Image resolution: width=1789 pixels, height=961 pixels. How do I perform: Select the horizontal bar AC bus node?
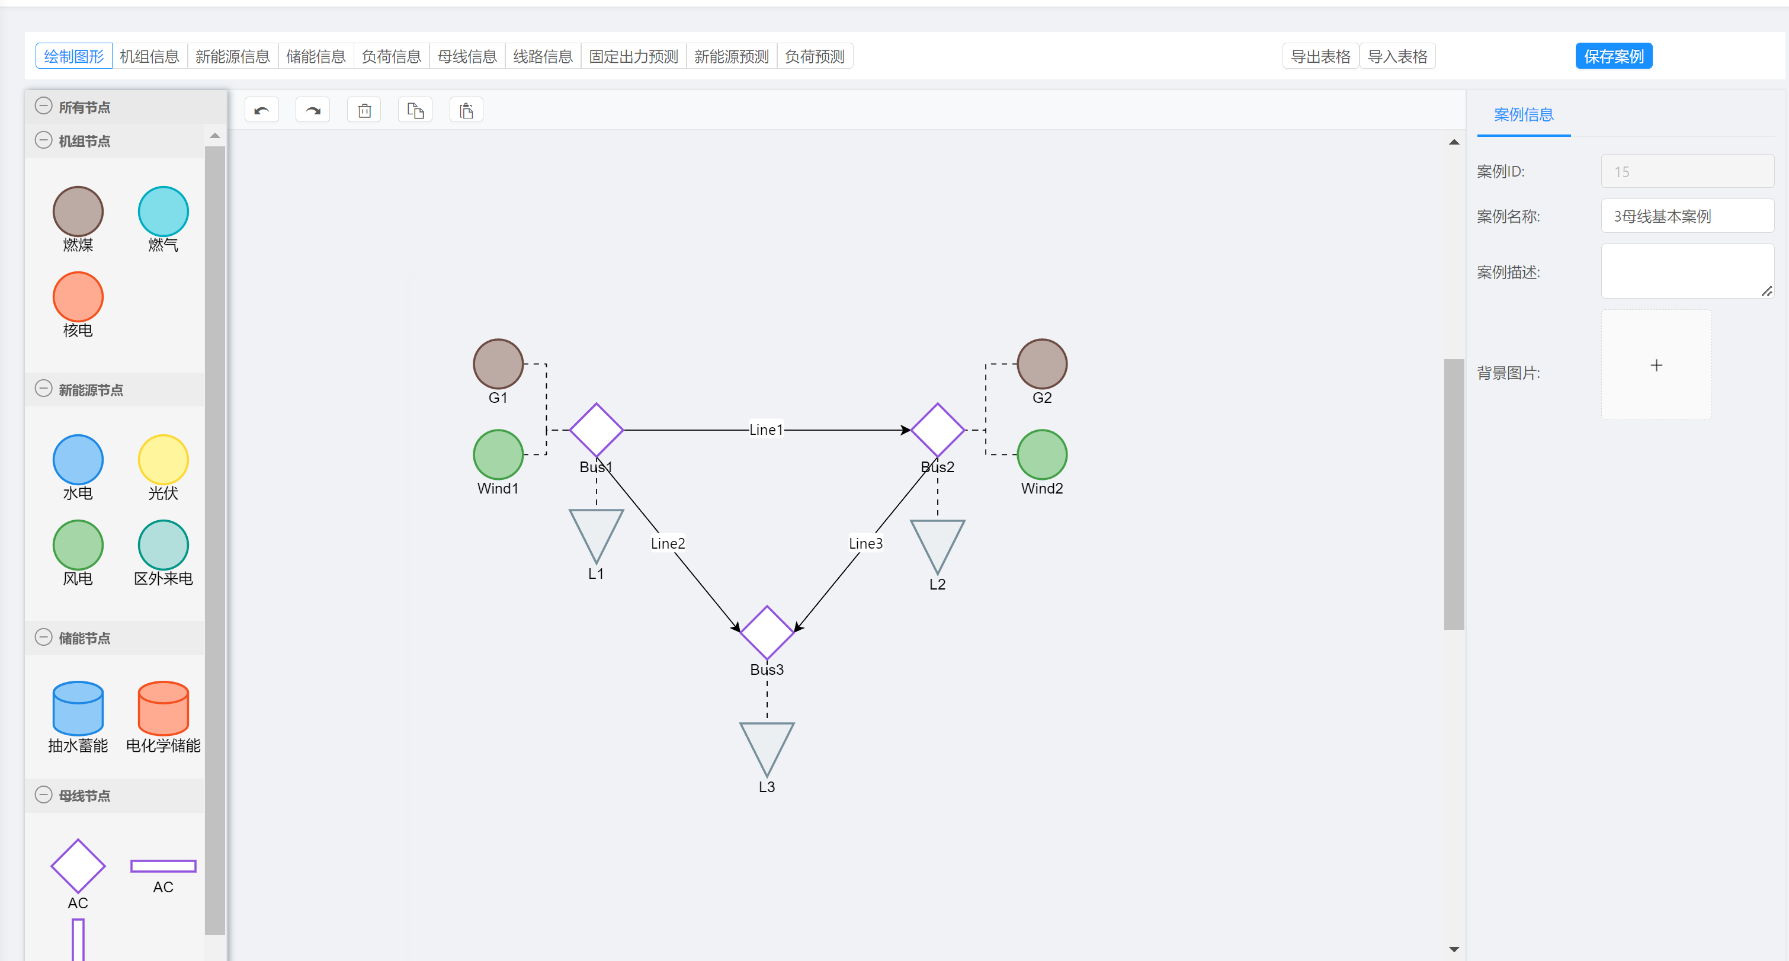click(163, 866)
